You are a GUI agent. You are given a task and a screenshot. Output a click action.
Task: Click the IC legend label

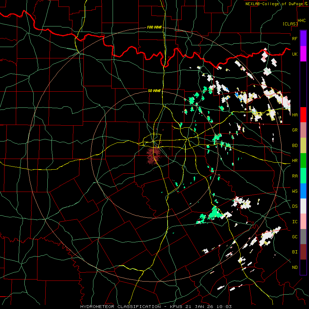click(x=295, y=222)
